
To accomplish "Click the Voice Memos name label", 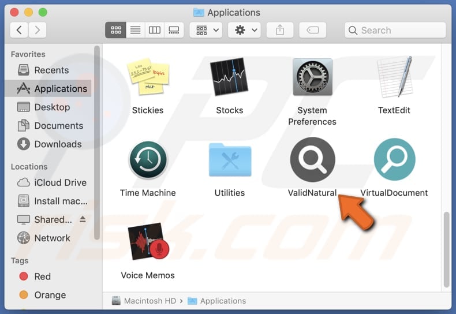I will point(148,276).
